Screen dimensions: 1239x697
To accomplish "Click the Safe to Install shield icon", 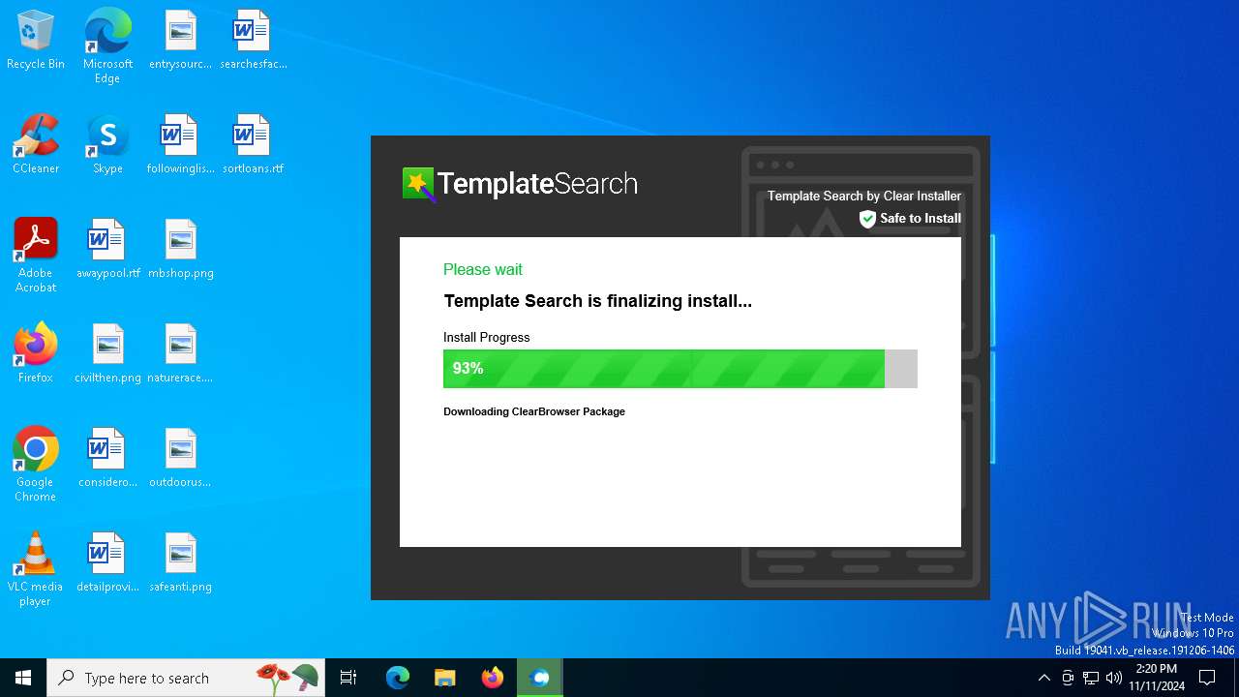I will tap(867, 219).
